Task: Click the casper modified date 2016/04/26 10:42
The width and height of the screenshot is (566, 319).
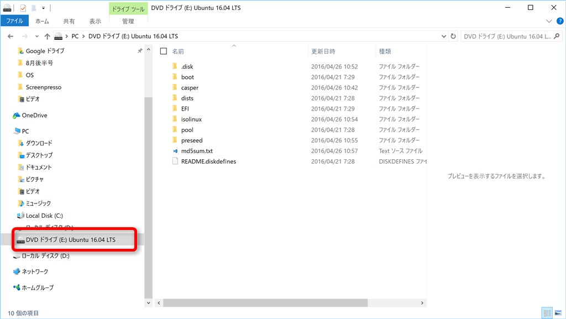Action: pos(334,88)
